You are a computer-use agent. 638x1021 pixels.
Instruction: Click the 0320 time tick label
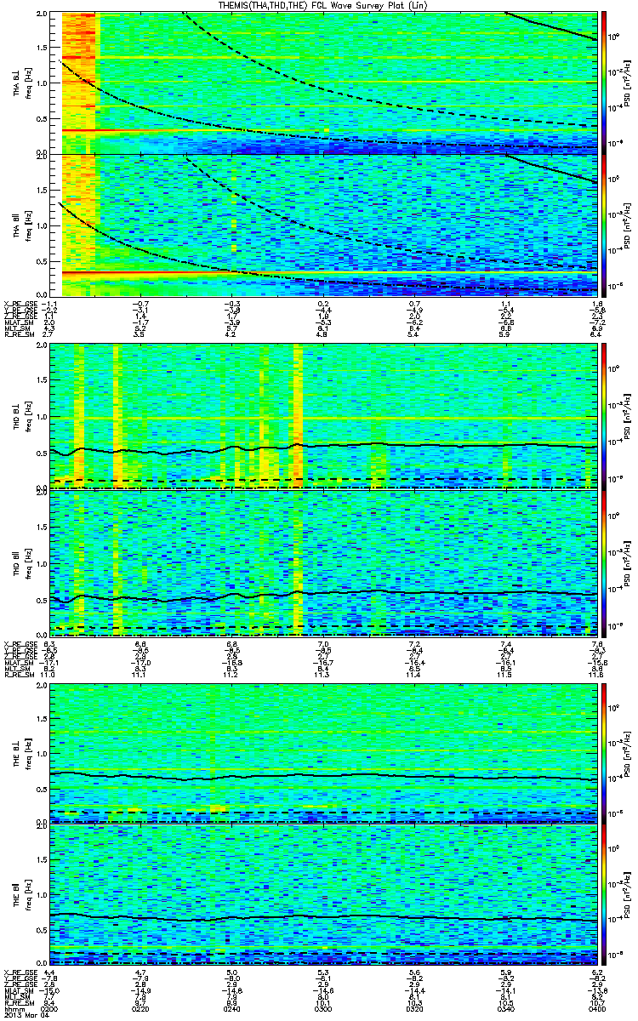click(x=414, y=1007)
